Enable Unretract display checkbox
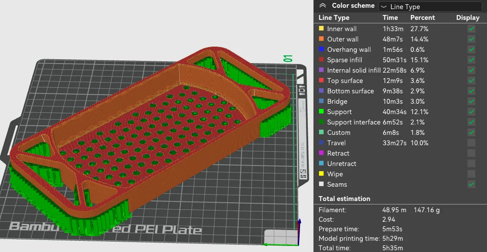 coord(471,164)
